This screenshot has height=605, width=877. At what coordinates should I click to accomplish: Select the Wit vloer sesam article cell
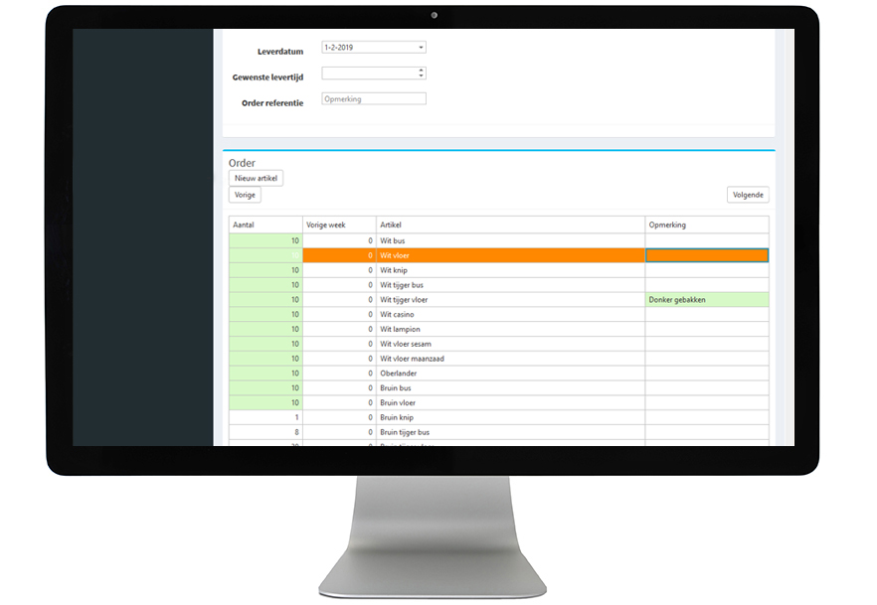tap(511, 344)
